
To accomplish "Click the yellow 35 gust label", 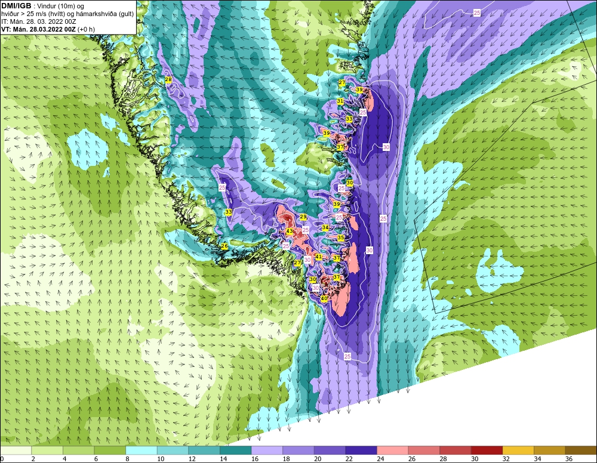I will [x=341, y=237].
